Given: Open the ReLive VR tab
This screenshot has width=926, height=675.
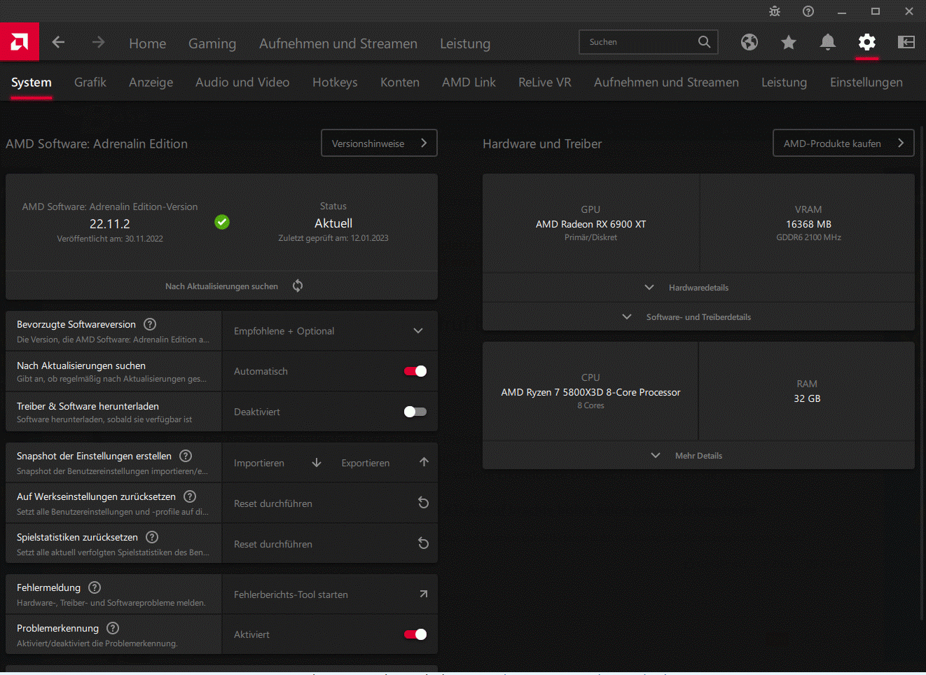Looking at the screenshot, I should tap(545, 83).
